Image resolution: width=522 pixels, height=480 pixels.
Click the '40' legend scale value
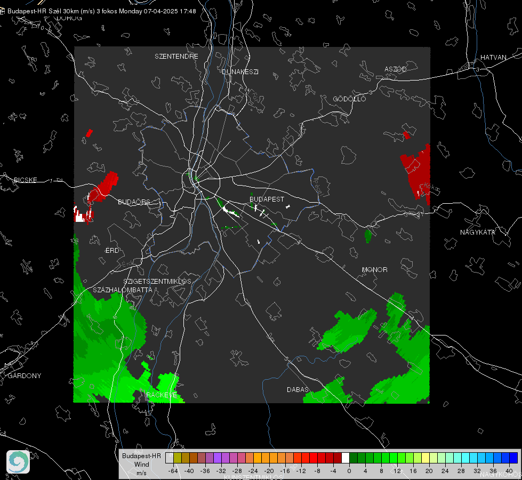509,471
